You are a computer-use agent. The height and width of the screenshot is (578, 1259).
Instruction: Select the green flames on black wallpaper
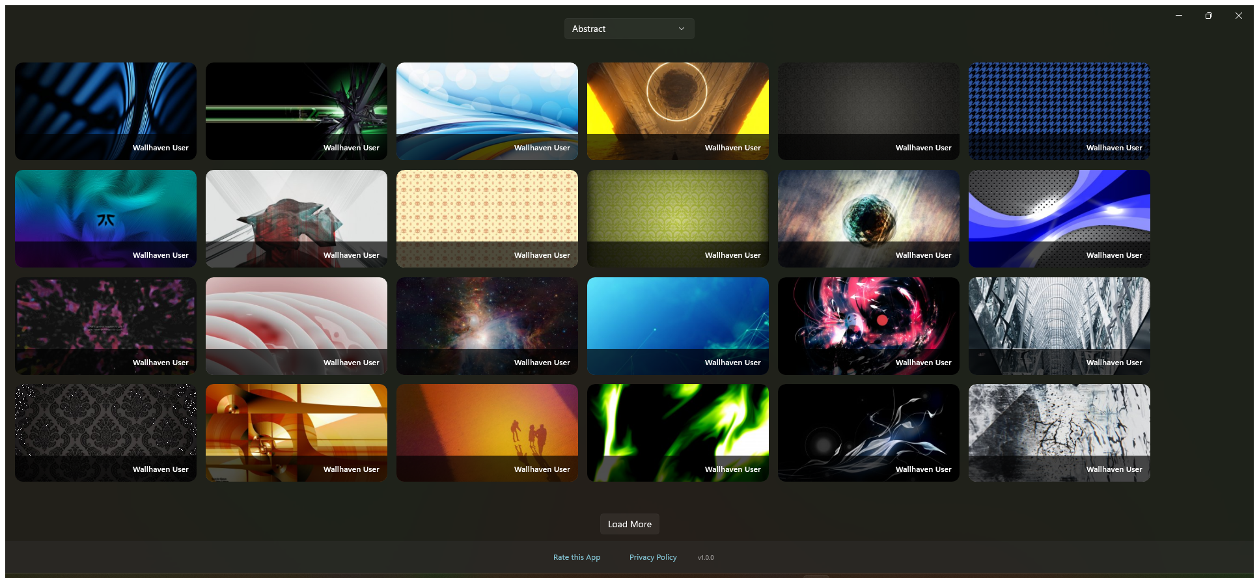click(x=678, y=433)
